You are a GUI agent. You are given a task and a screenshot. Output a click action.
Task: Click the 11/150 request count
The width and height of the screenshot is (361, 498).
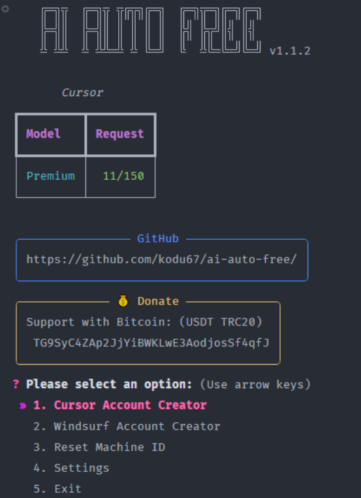(x=123, y=176)
